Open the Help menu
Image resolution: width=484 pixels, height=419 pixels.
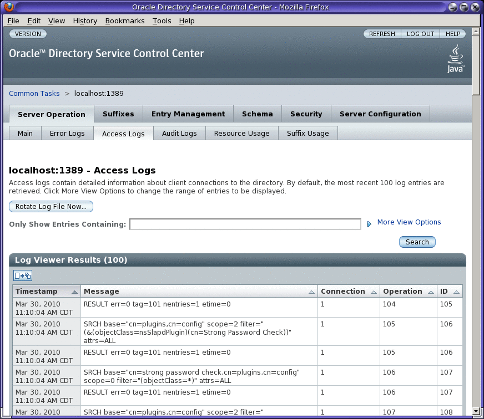pyautogui.click(x=186, y=21)
